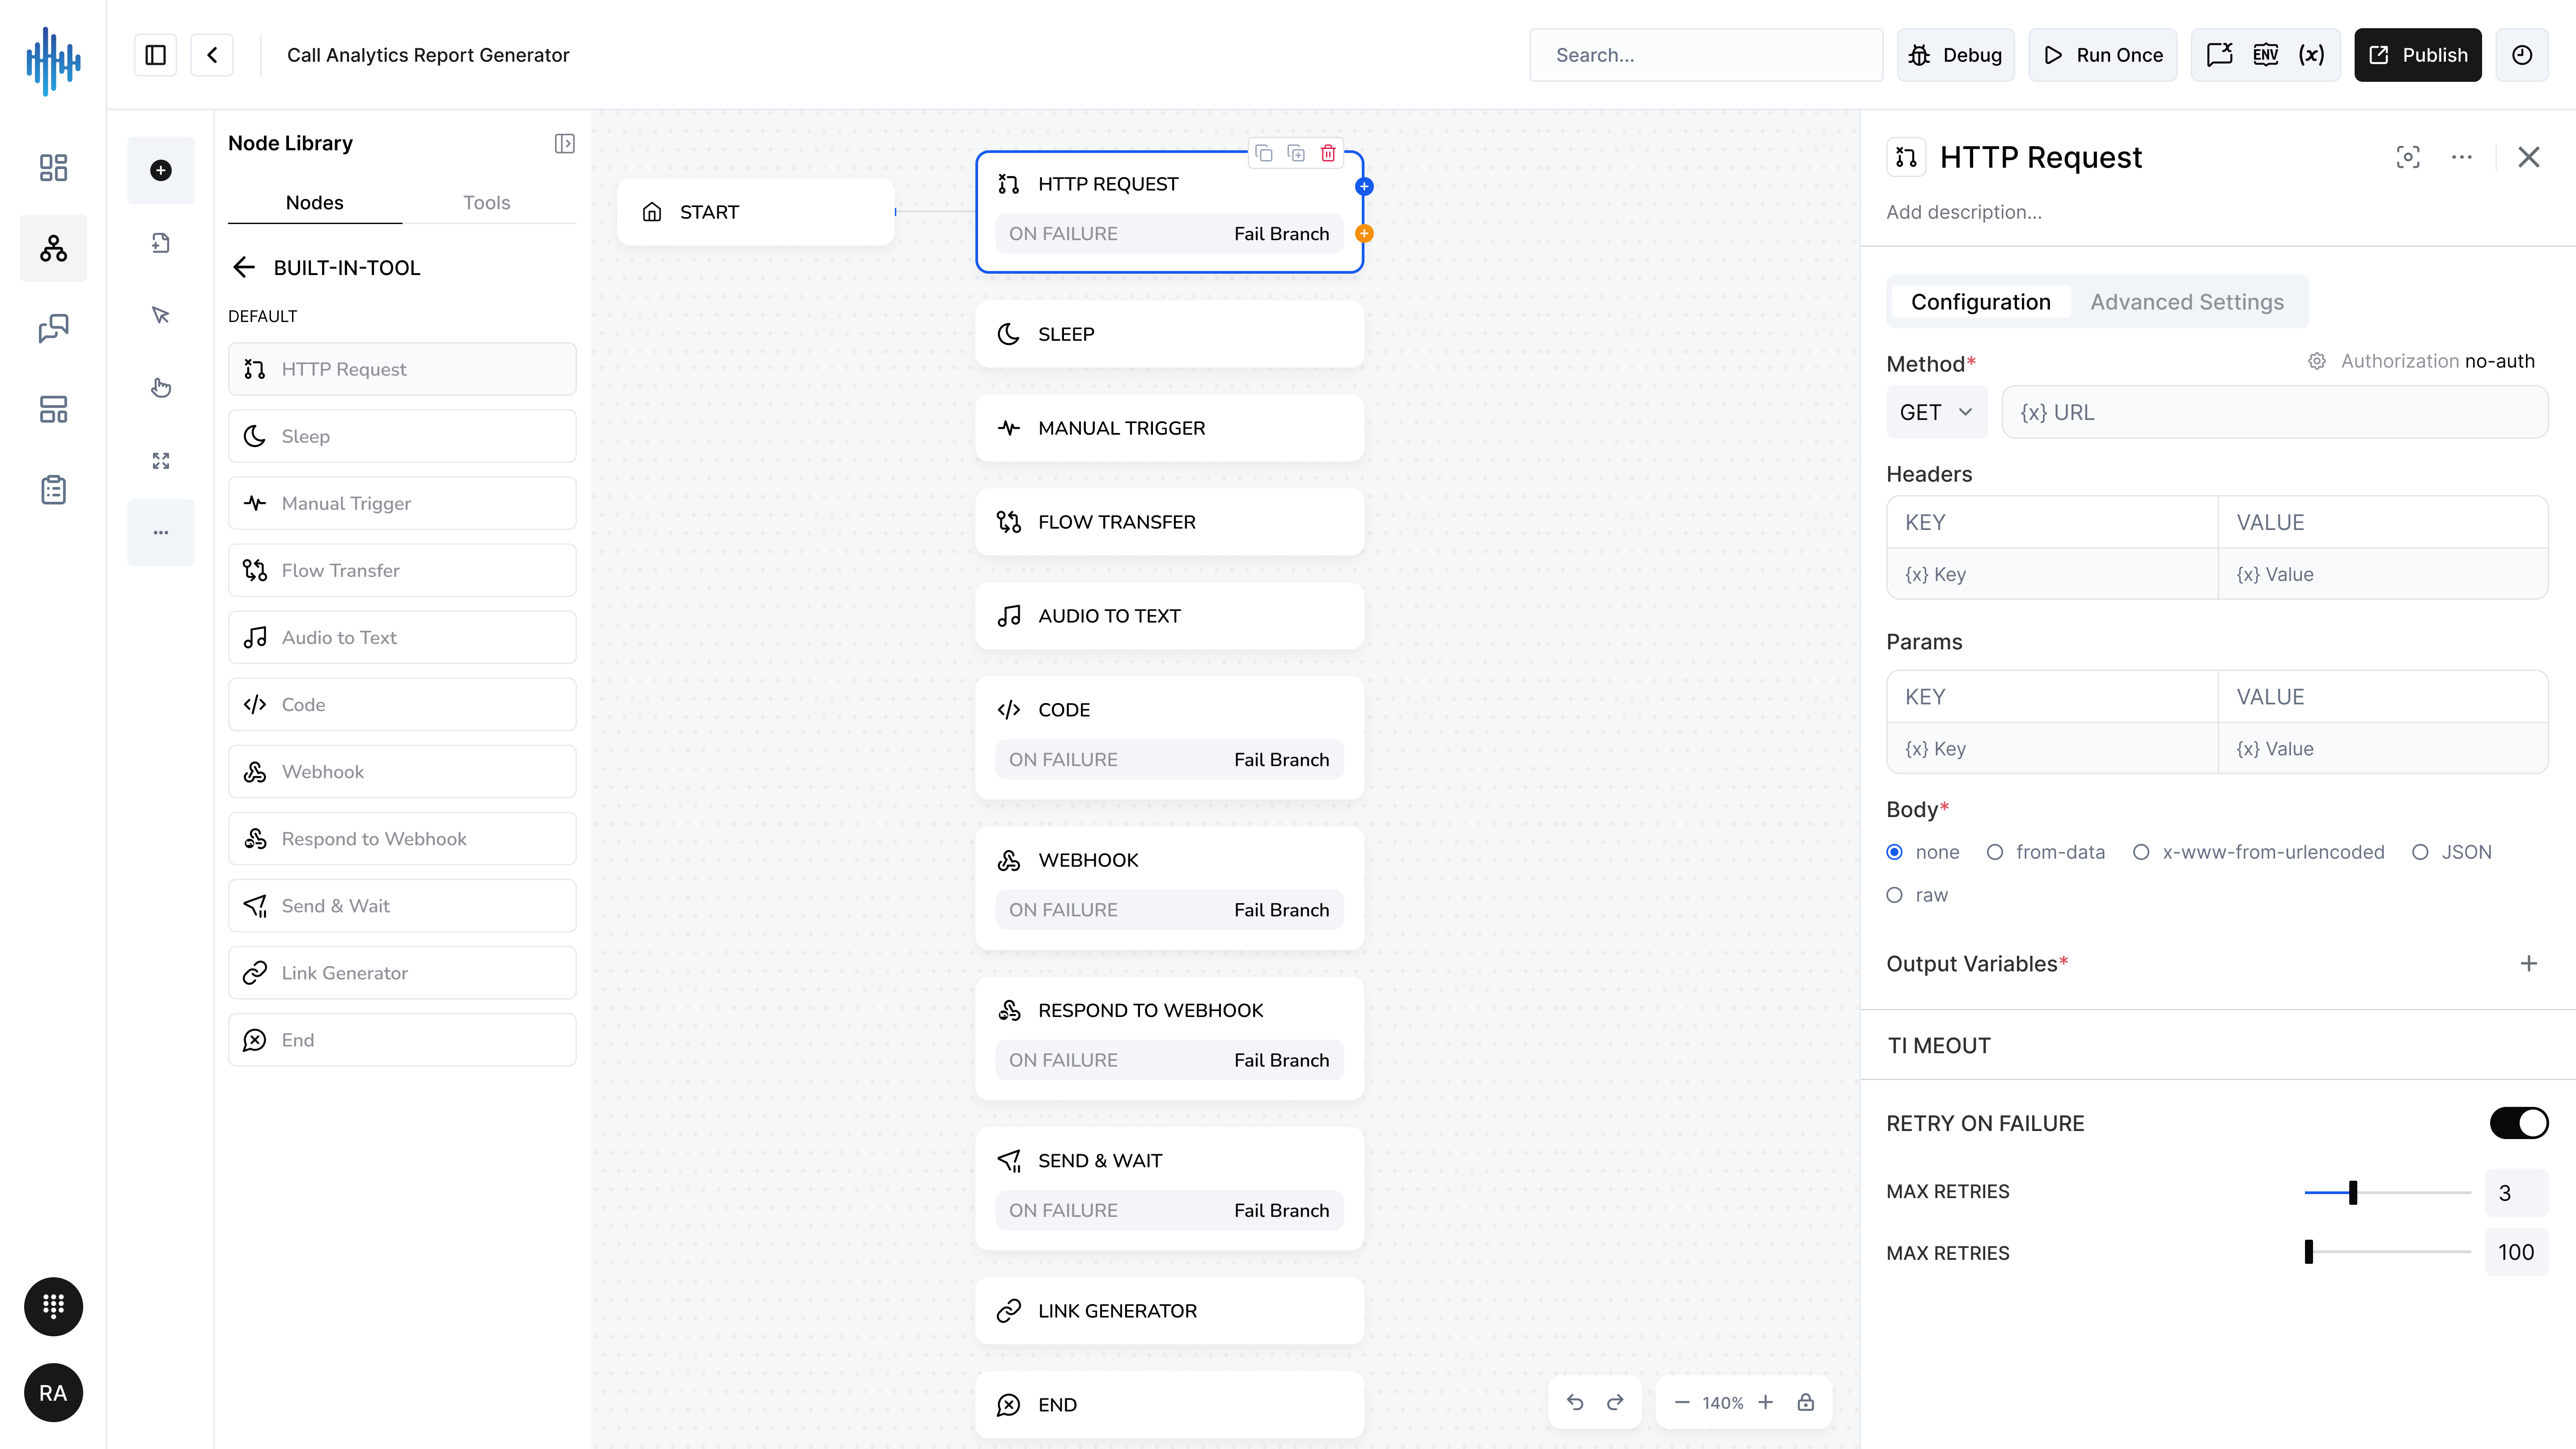Viewport: 2576px width, 1449px height.
Task: Add the Webhook node from library
Action: [x=402, y=771]
